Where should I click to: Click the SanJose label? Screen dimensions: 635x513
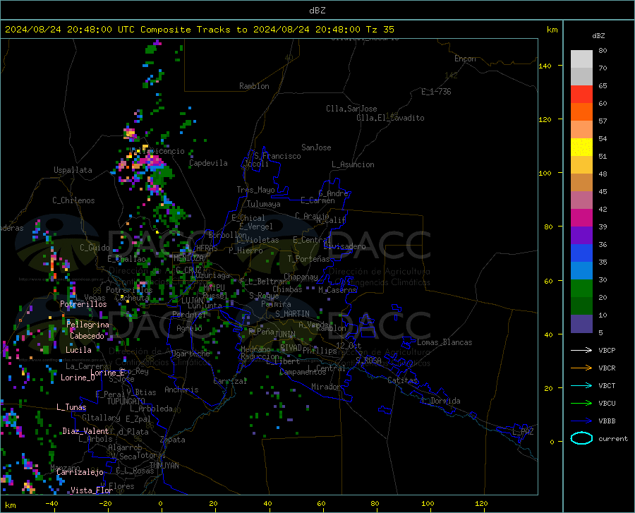[x=316, y=147]
